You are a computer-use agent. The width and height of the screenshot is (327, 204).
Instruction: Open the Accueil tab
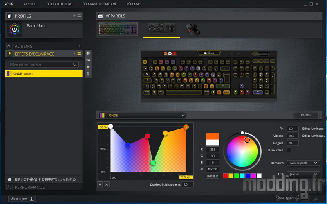coord(29,4)
